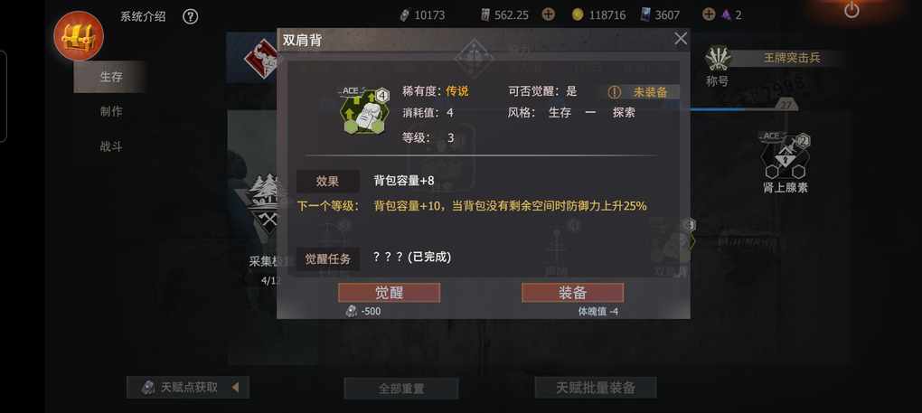Expand the 天赋点获取 arrow
This screenshot has width=922, height=413.
coord(235,387)
